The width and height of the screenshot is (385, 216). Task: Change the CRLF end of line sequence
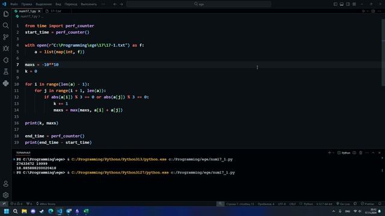pos(292,204)
